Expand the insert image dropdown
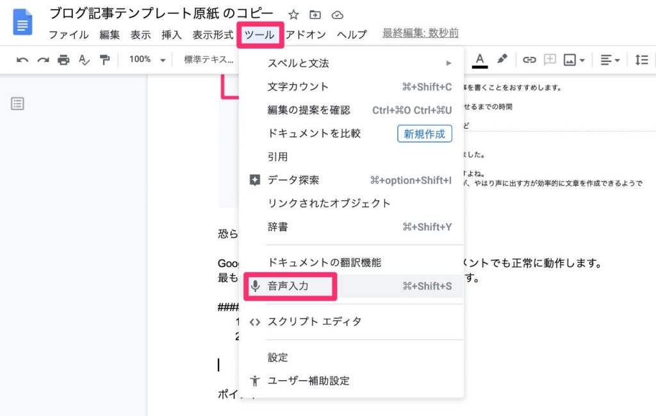Image resolution: width=656 pixels, height=416 pixels. 575,60
